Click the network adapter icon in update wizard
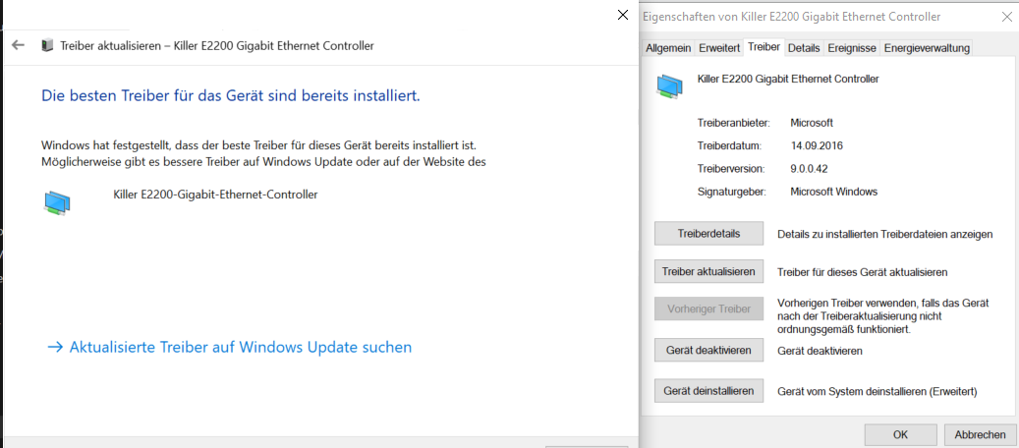1019x448 pixels. click(x=57, y=202)
